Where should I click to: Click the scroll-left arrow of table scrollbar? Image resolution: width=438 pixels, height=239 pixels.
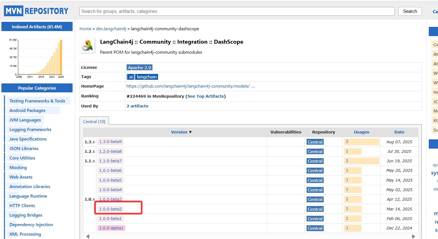click(88, 236)
